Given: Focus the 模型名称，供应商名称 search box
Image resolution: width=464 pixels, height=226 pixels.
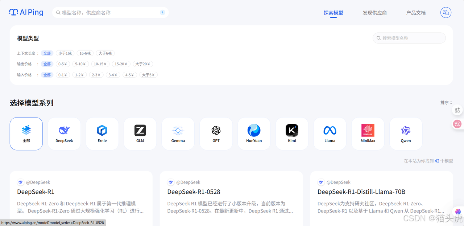Looking at the screenshot, I should pyautogui.click(x=111, y=13).
